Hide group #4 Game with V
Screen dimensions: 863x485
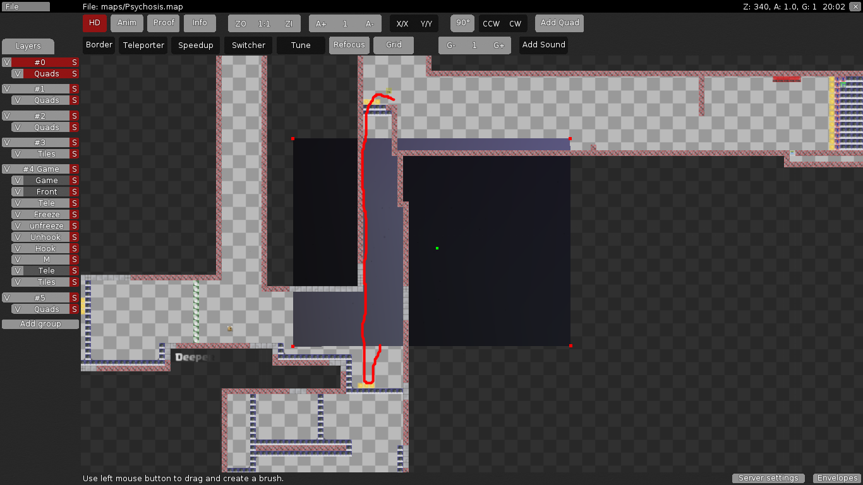point(6,169)
